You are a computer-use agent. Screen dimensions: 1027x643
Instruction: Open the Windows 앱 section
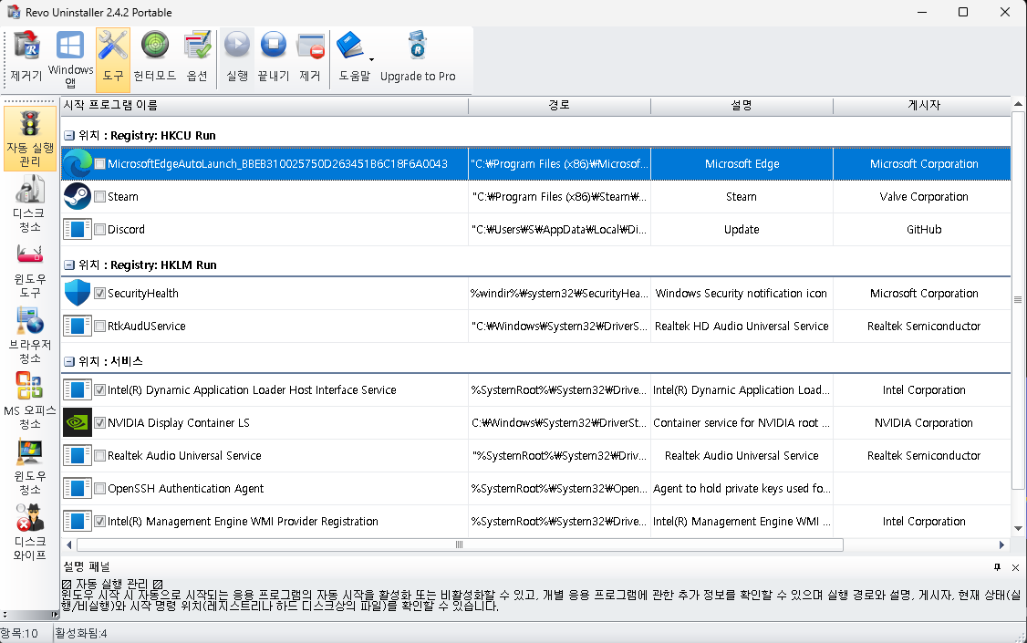coord(70,57)
